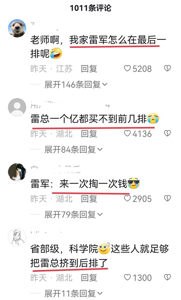Show the 79 hidden replies
181x300 pixels.
coord(74,215)
